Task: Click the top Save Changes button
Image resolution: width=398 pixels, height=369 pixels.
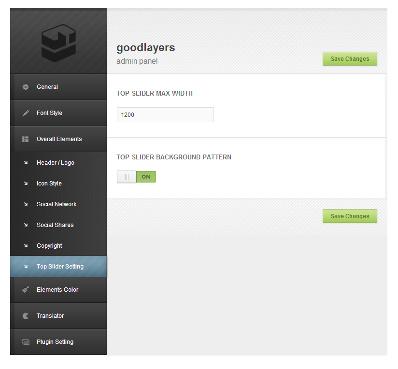Action: tap(350, 58)
